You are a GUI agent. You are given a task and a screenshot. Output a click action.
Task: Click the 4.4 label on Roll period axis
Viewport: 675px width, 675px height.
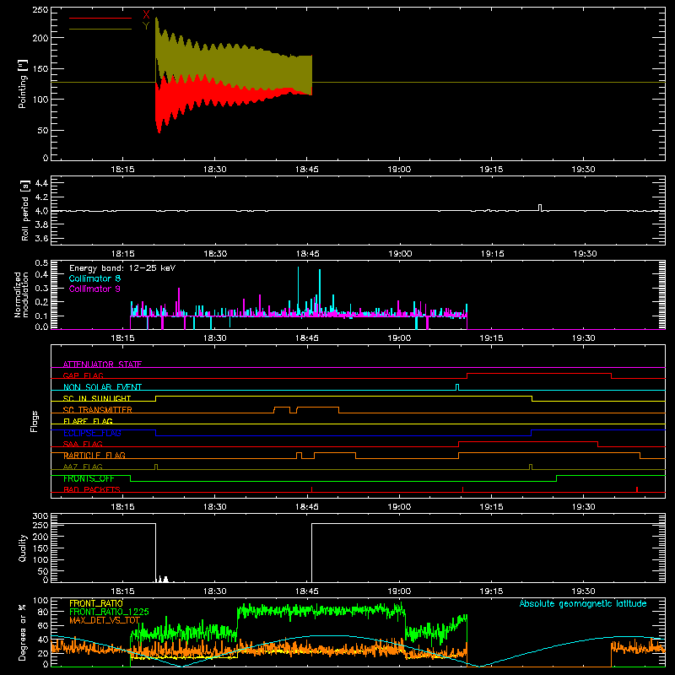(x=41, y=183)
